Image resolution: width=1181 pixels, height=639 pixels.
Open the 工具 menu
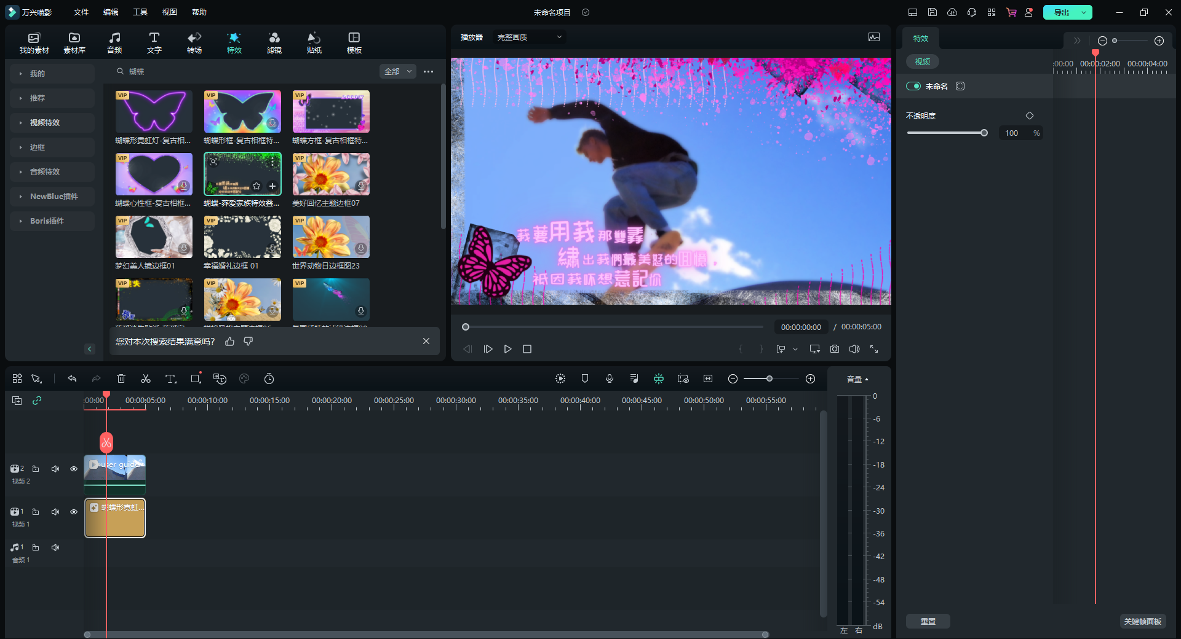[x=140, y=12]
